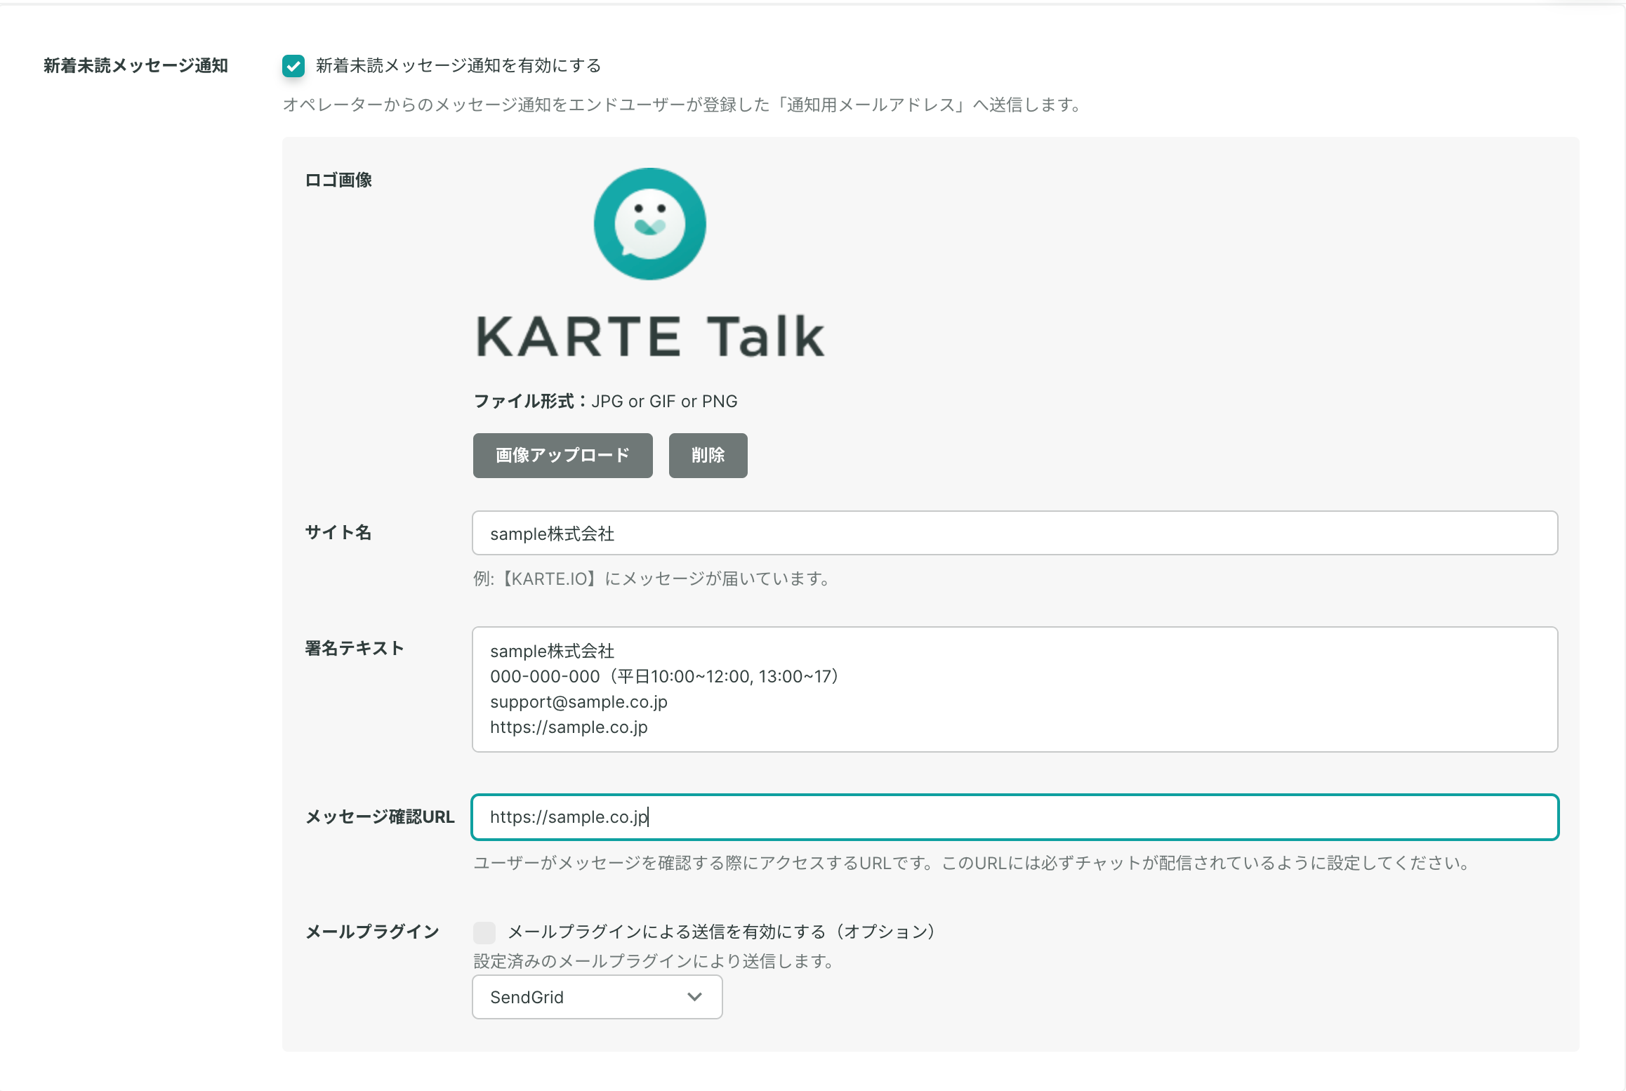The image size is (1626, 1091).
Task: Click the メールプラグイン label
Action: (x=372, y=932)
